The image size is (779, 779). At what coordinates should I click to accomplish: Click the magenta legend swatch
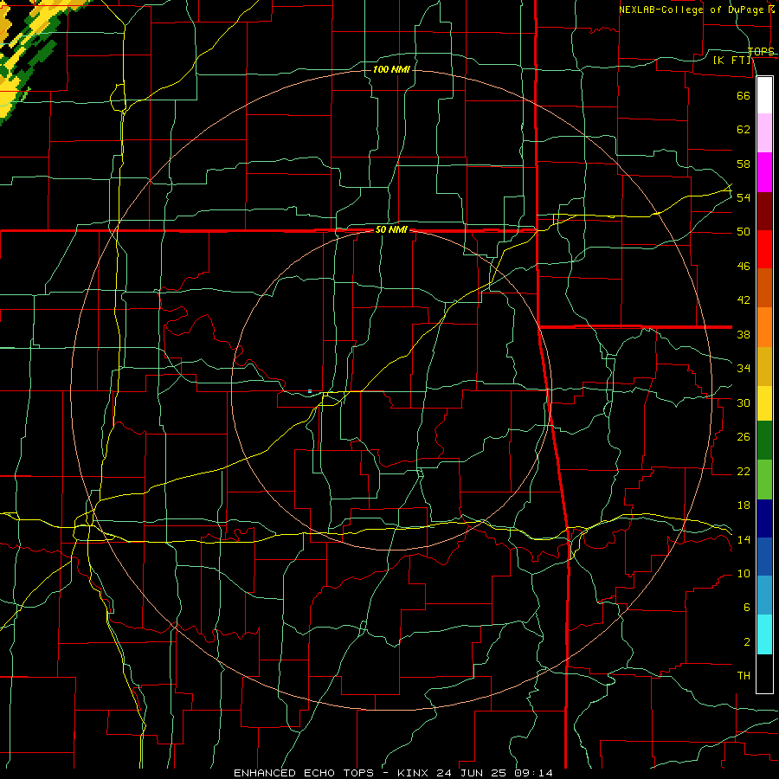pos(764,172)
